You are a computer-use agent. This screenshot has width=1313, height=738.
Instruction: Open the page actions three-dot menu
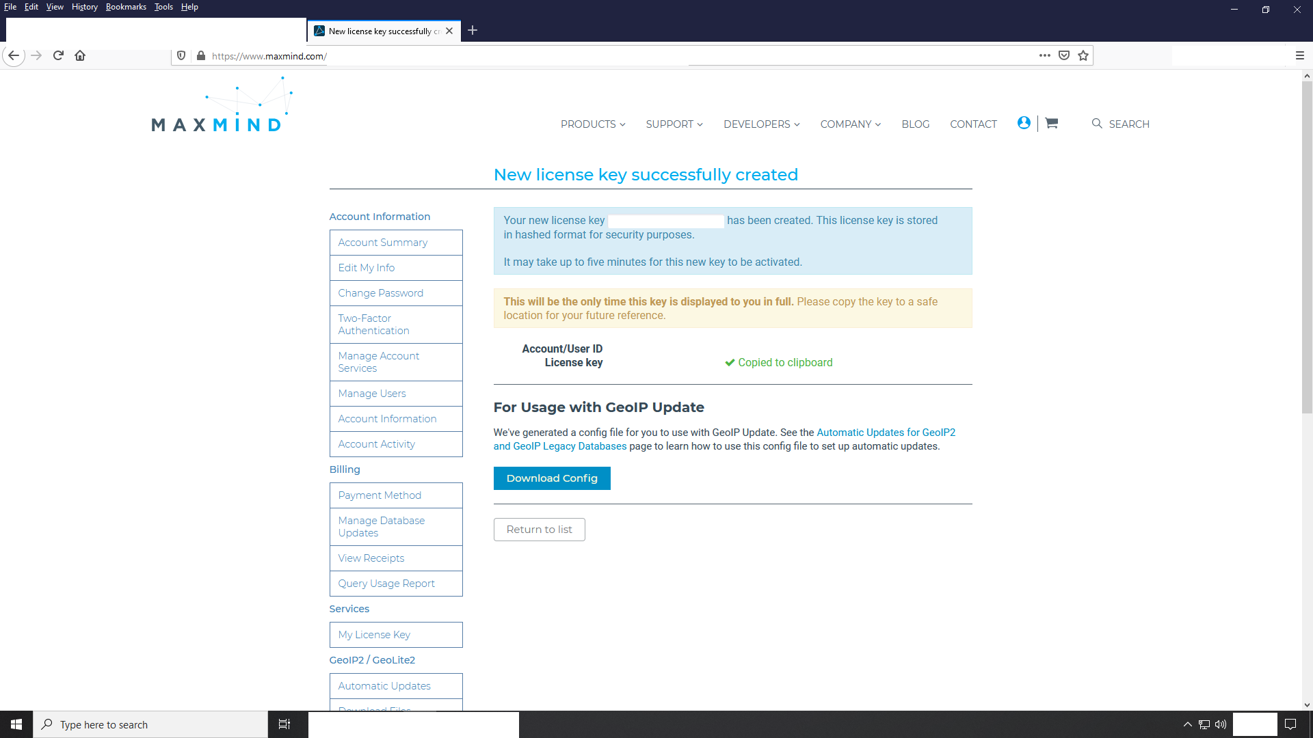(x=1044, y=55)
